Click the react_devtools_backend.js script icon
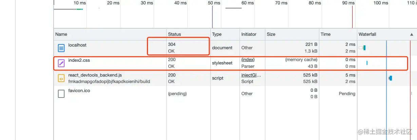Viewport: 417px width, 140px height. pyautogui.click(x=61, y=78)
